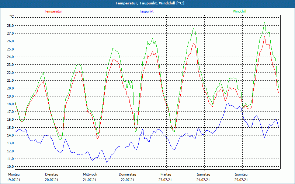Click the 10,0 y-axis value
295x184 pixels.
(10, 167)
